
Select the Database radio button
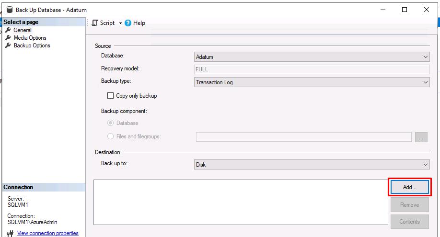click(x=111, y=123)
